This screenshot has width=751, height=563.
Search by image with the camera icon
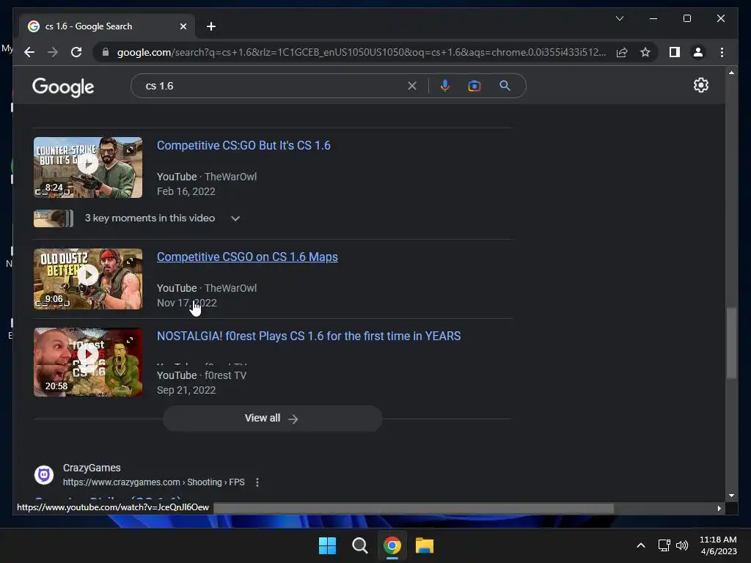tap(475, 86)
